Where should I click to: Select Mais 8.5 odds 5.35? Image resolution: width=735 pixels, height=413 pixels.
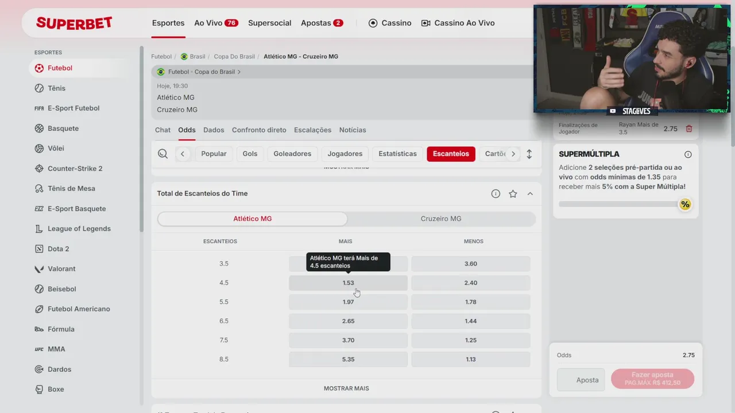point(348,359)
